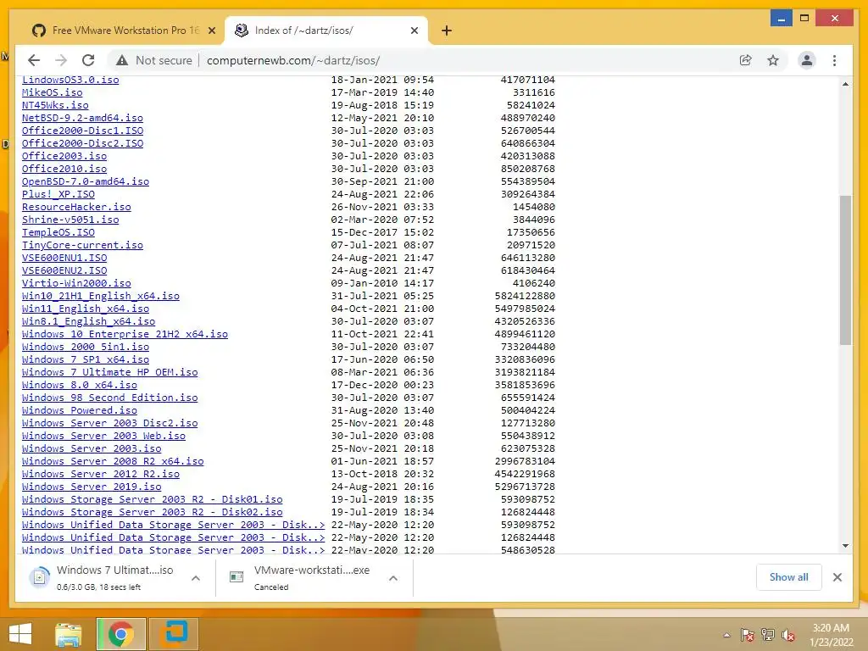The image size is (868, 651).
Task: Reload the page with the refresh icon
Action: (x=88, y=60)
